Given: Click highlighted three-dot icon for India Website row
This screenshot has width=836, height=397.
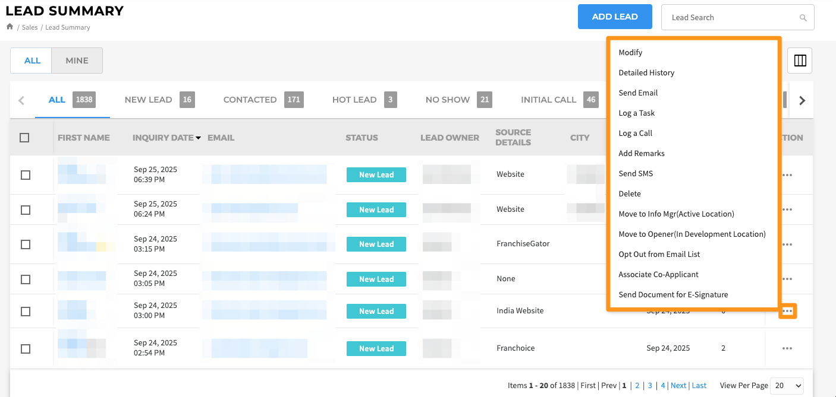Looking at the screenshot, I should pos(788,311).
